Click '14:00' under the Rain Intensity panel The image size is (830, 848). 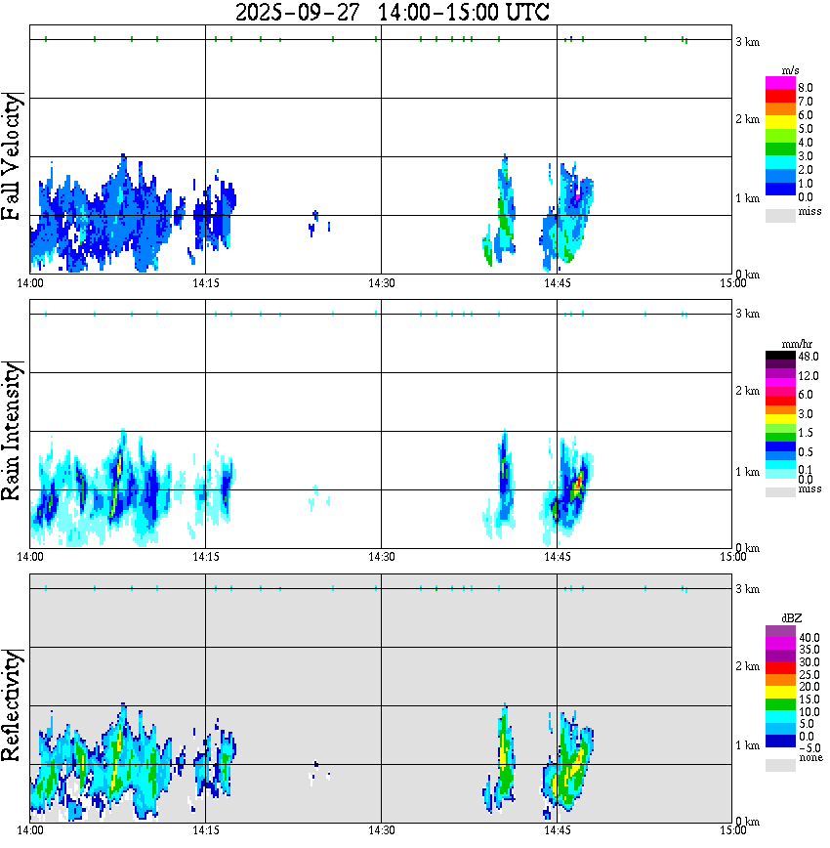point(30,557)
